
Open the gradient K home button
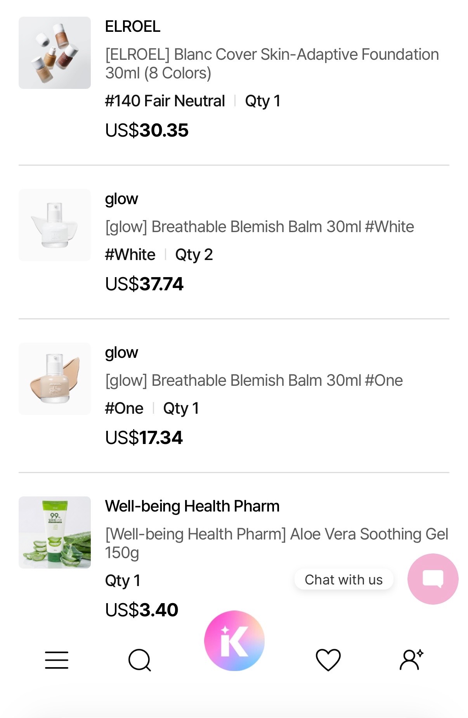coord(234,641)
